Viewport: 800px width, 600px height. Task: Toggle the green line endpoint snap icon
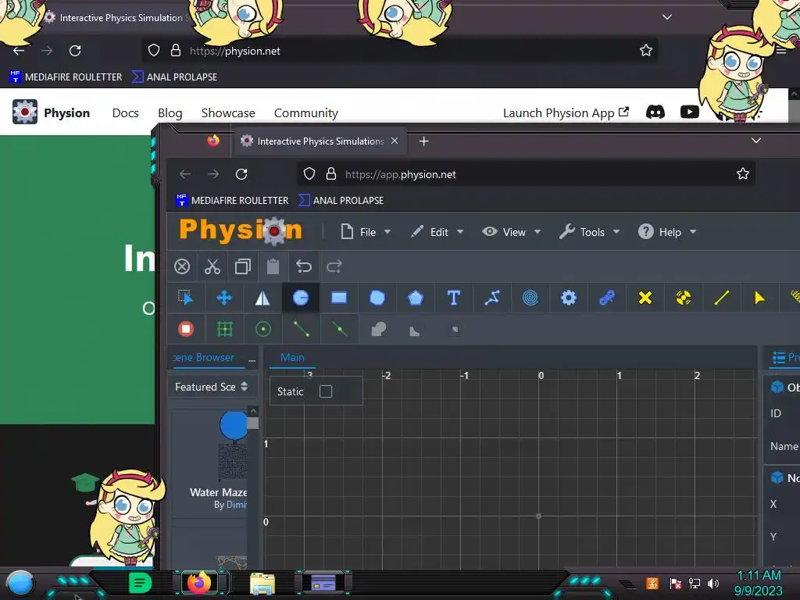click(302, 329)
